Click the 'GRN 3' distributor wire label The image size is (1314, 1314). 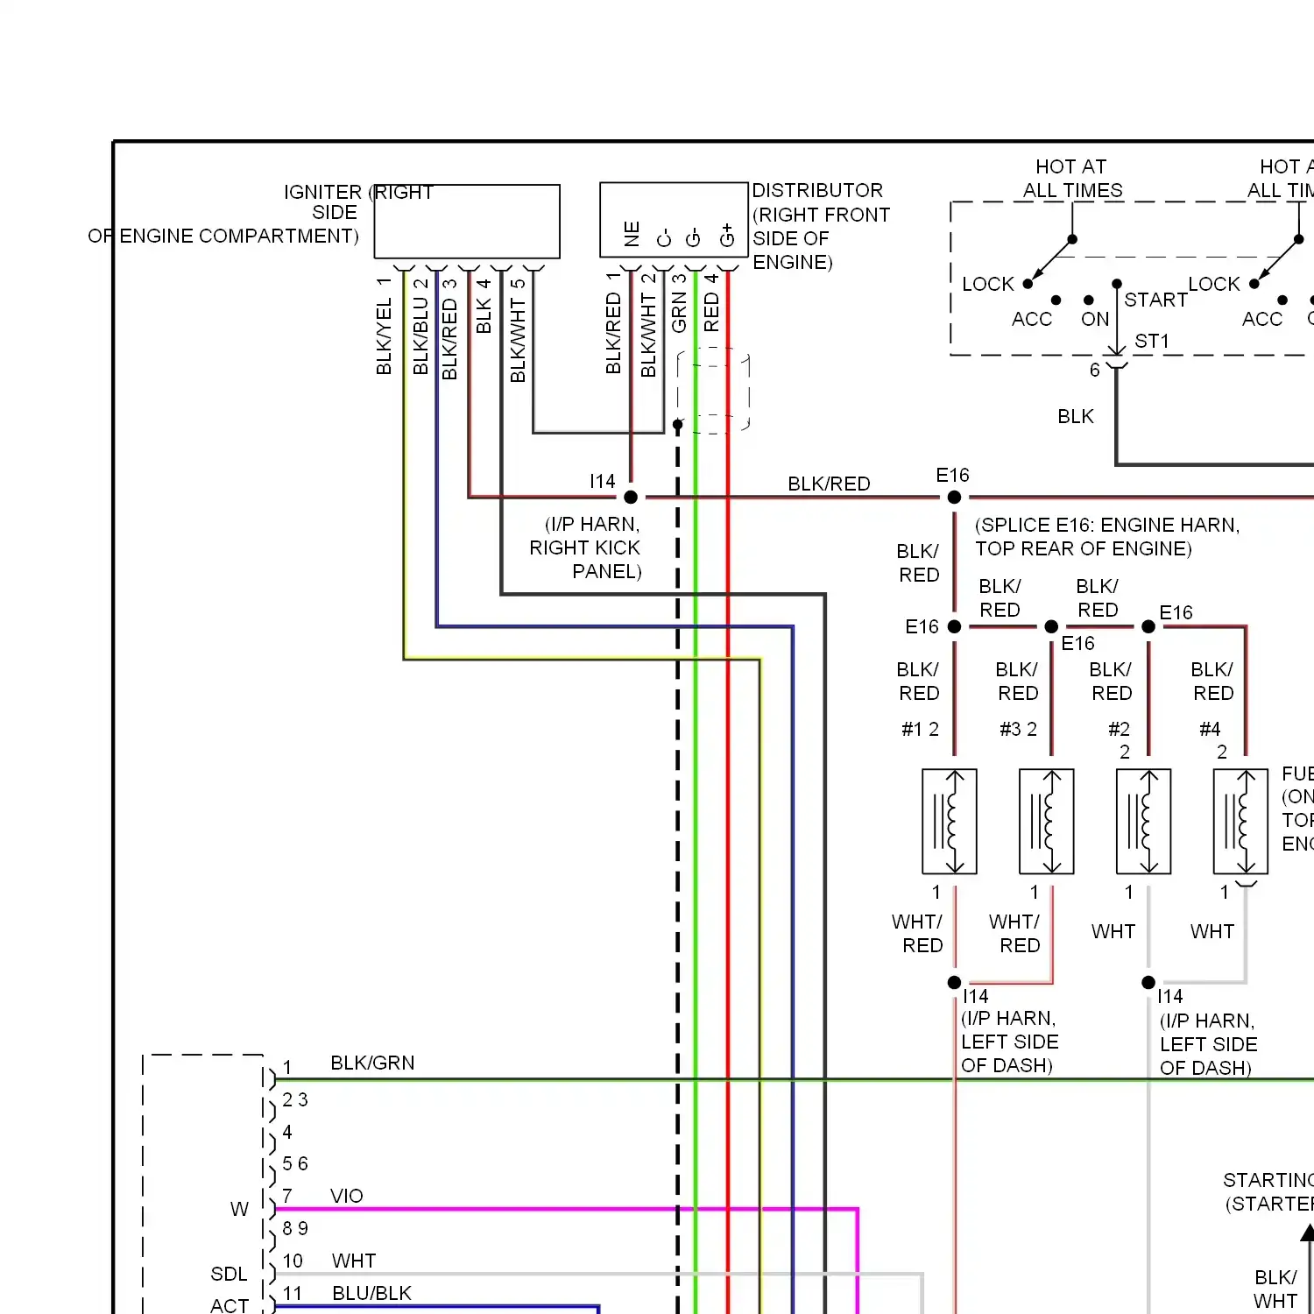pyautogui.click(x=679, y=303)
